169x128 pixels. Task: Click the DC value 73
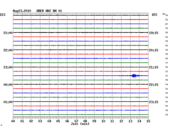pos(166,72)
